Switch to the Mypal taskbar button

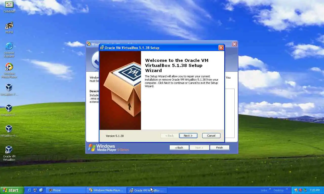(x=66, y=190)
